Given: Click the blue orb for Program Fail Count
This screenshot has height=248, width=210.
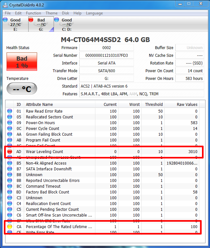Looking at the screenshot, I should [10, 140].
